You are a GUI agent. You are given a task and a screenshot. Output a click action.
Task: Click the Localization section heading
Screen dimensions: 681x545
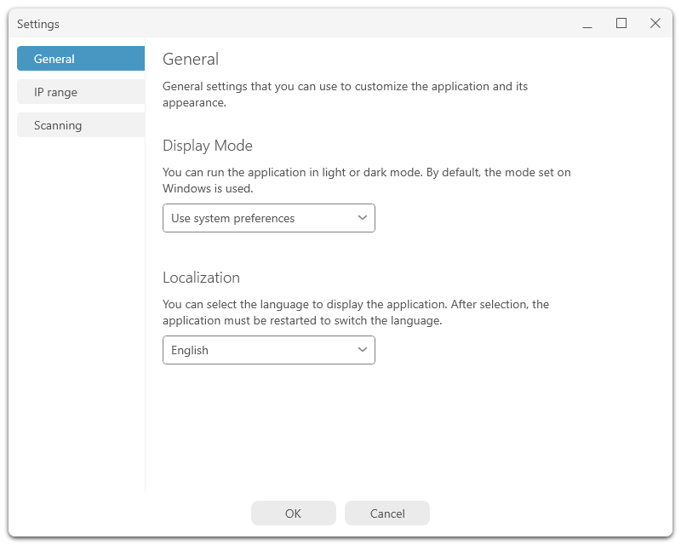(201, 278)
